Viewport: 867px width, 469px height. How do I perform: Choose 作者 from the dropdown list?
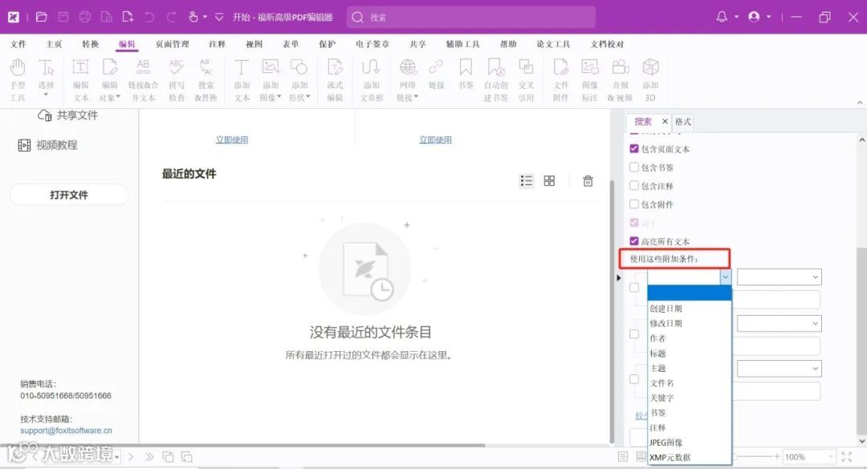pos(690,338)
